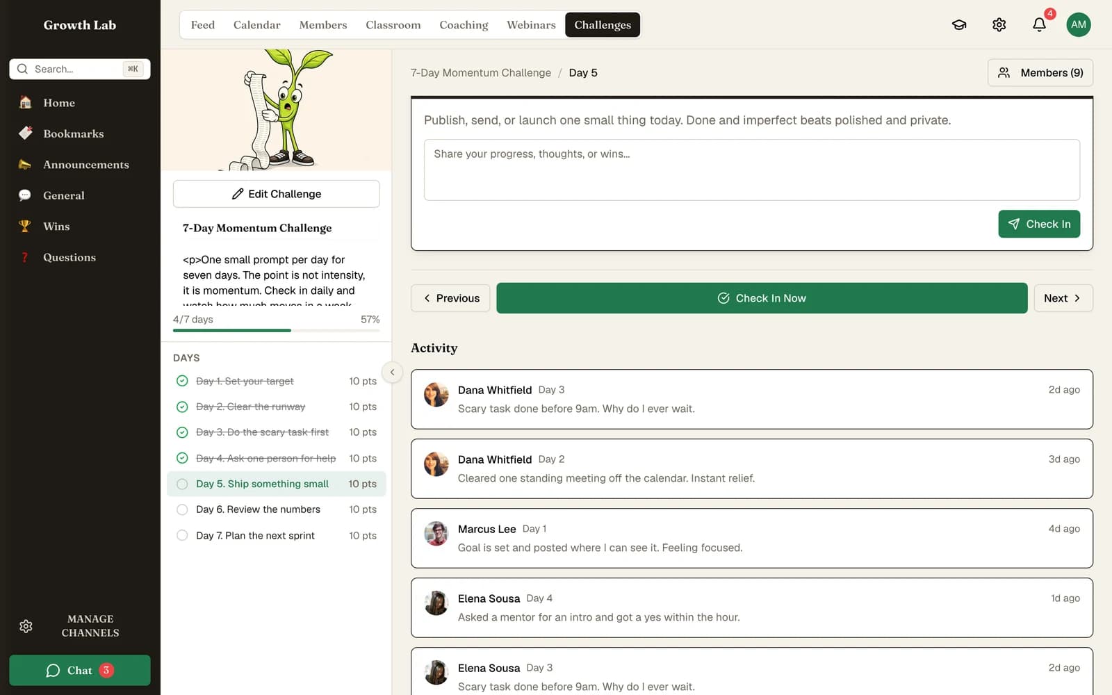Image resolution: width=1112 pixels, height=695 pixels.
Task: Click the 4/7 days progress bar
Action: click(x=277, y=330)
